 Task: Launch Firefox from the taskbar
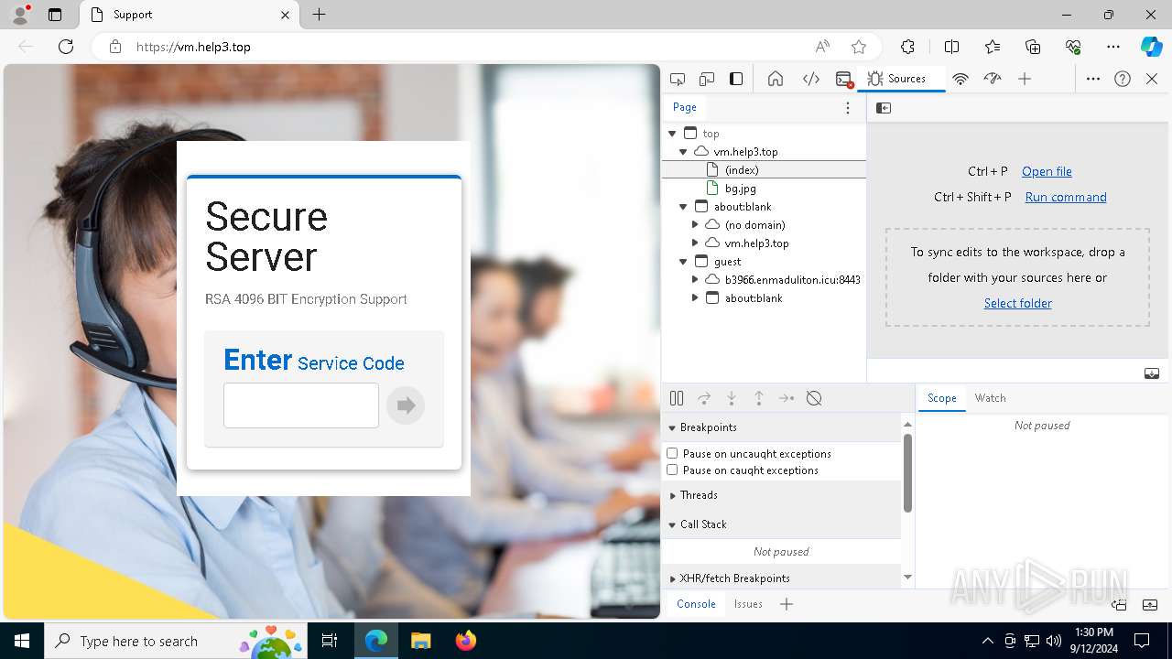[x=465, y=641]
